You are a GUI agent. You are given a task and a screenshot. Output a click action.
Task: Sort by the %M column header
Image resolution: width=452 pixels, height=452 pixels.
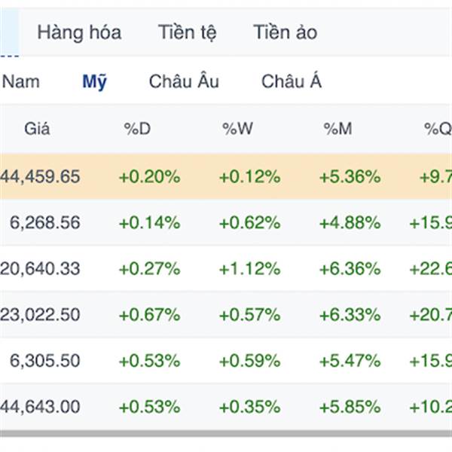pyautogui.click(x=337, y=129)
